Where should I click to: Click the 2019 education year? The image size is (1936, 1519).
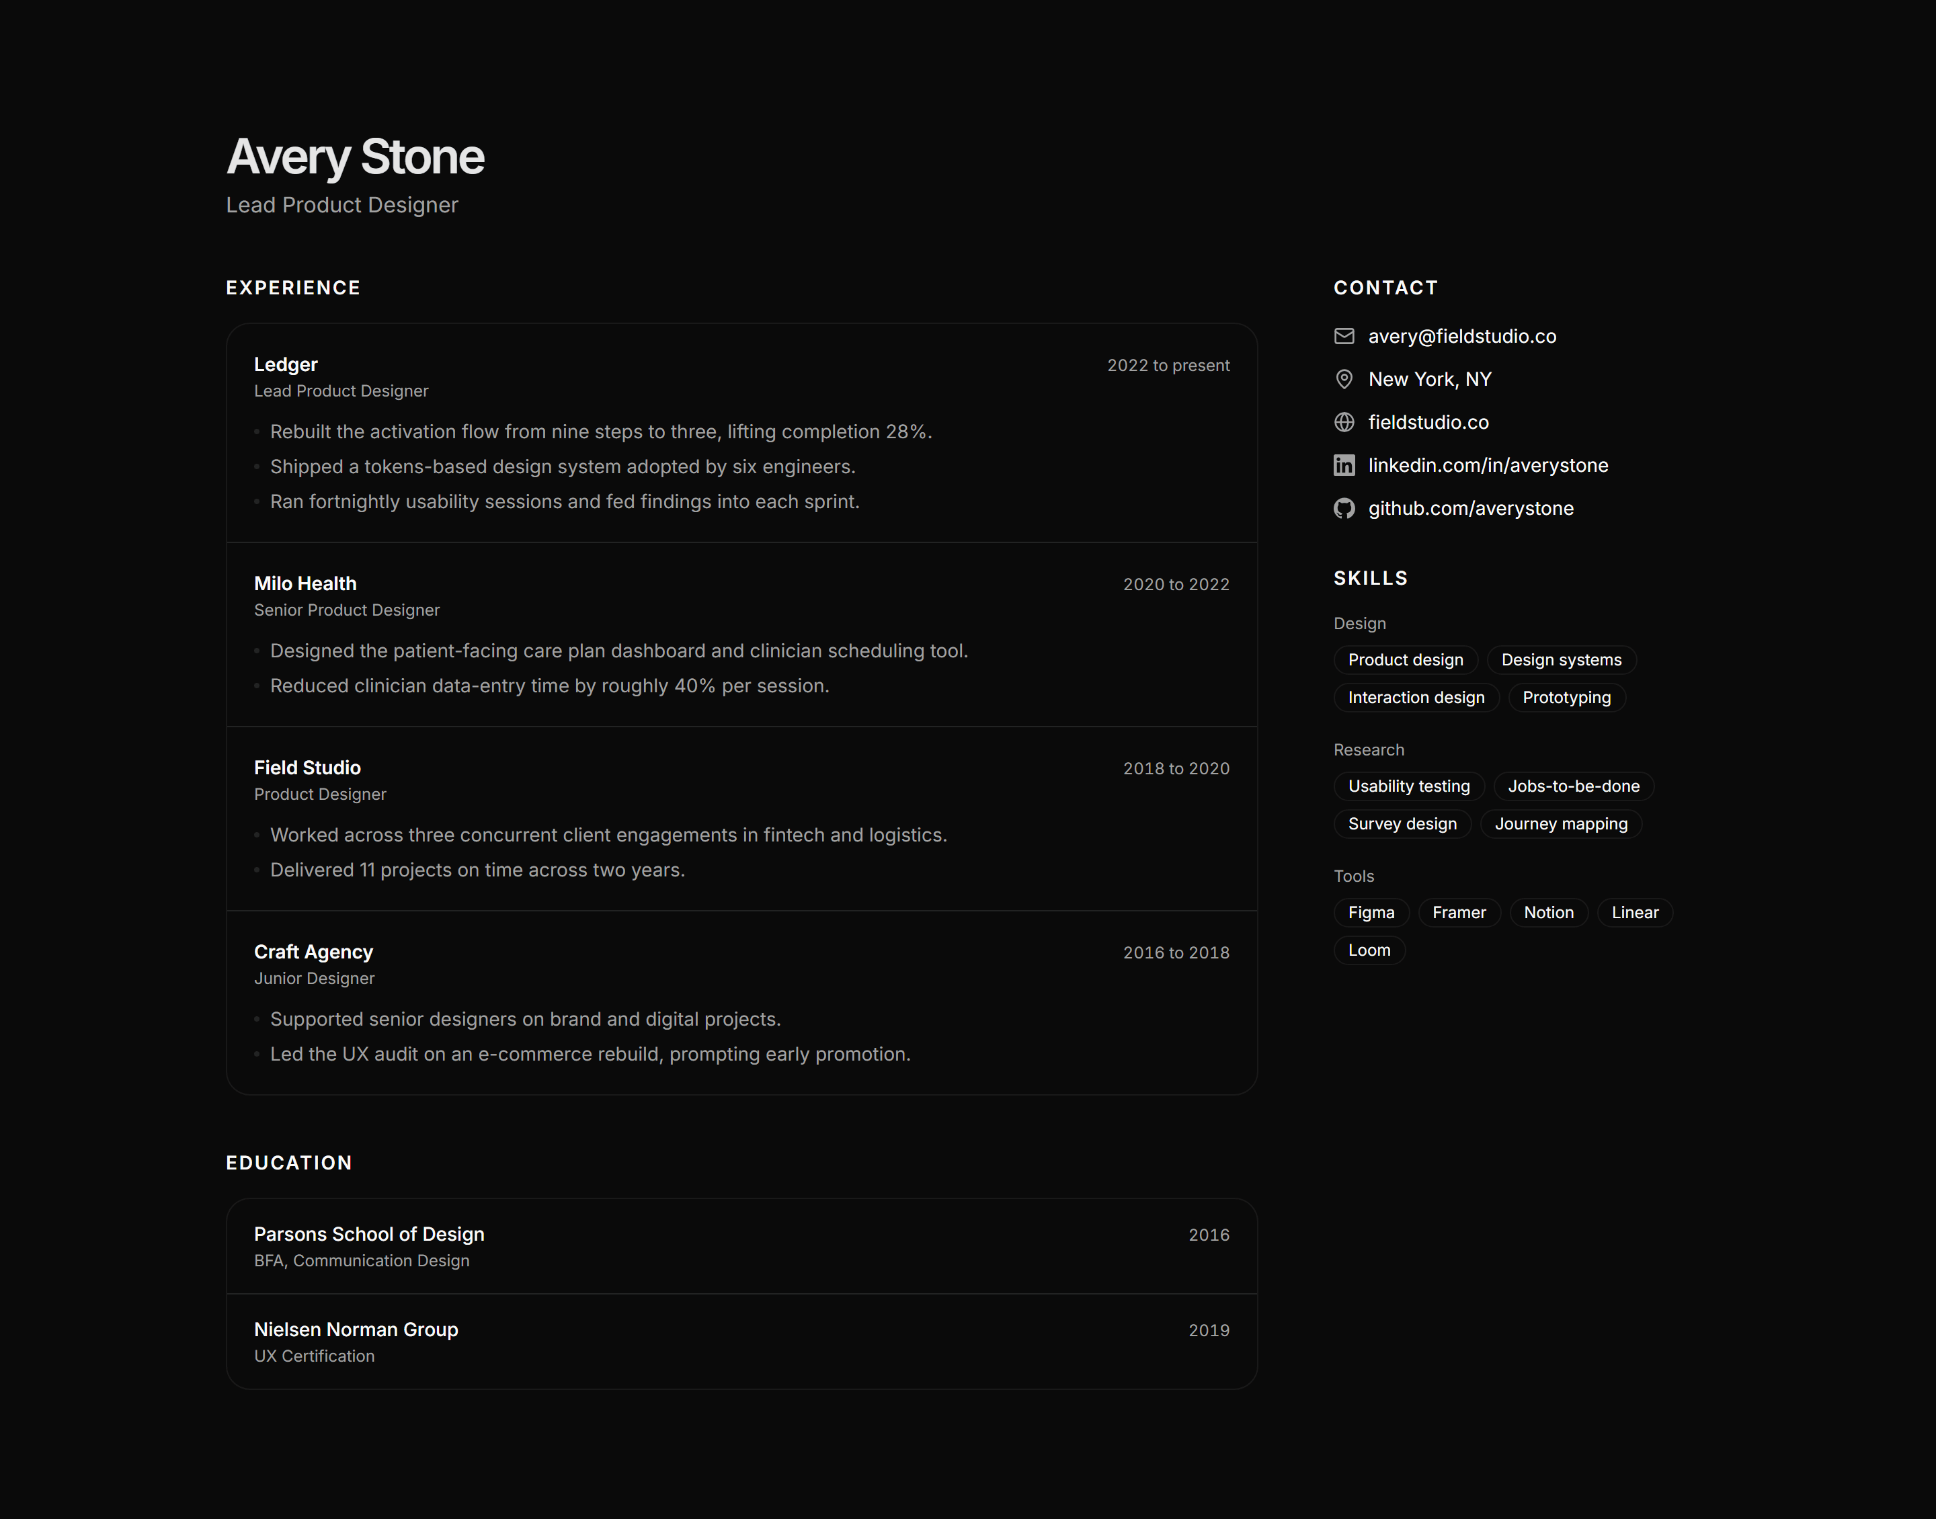(x=1209, y=1330)
